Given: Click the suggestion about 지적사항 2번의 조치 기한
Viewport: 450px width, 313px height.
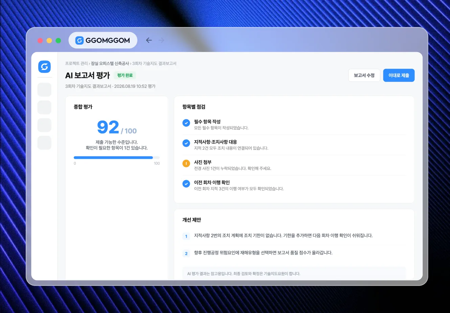Looking at the screenshot, I should (283, 236).
